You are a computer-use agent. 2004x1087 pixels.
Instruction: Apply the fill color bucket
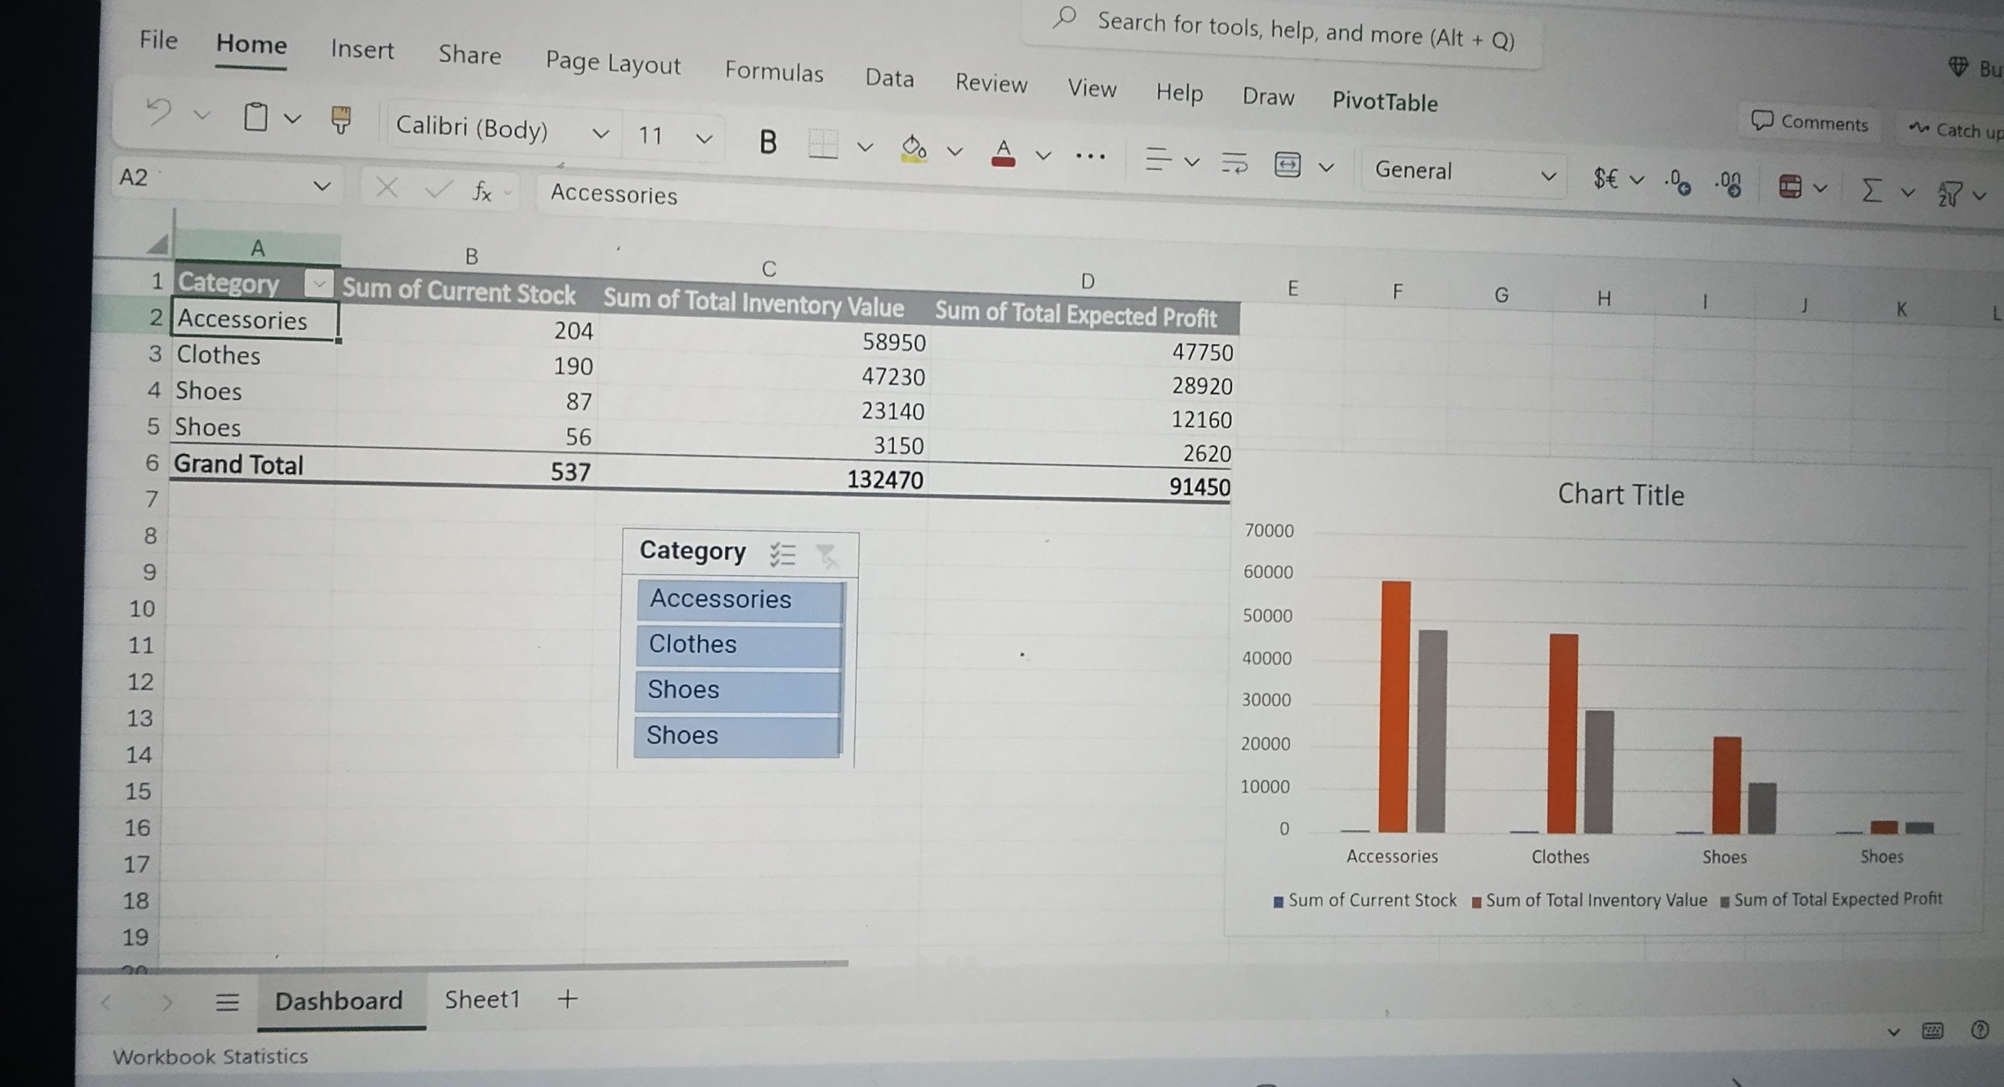(x=913, y=148)
